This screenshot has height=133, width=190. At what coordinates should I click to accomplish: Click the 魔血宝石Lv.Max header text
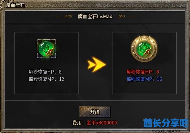coord(95,16)
